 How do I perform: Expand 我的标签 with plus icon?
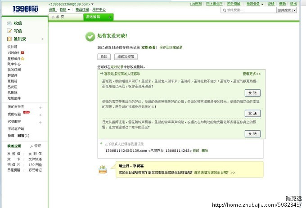tap(40, 115)
